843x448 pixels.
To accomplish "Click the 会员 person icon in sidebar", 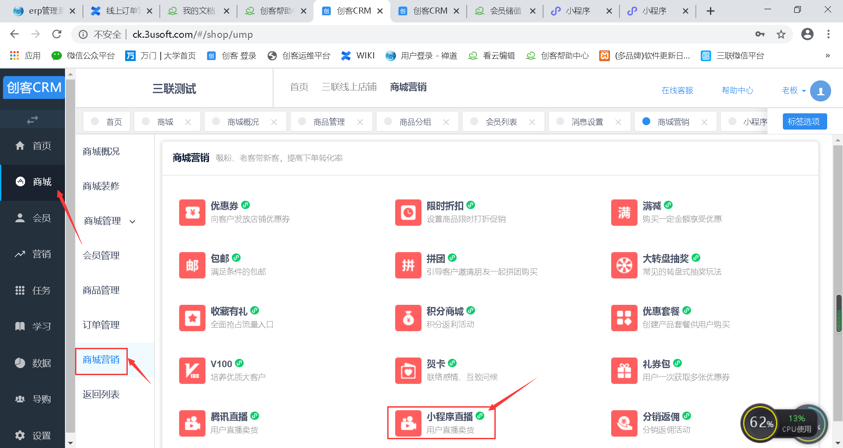I will (20, 218).
